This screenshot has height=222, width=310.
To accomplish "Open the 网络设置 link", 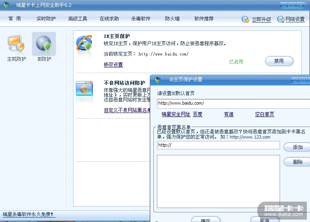I will click(x=295, y=19).
